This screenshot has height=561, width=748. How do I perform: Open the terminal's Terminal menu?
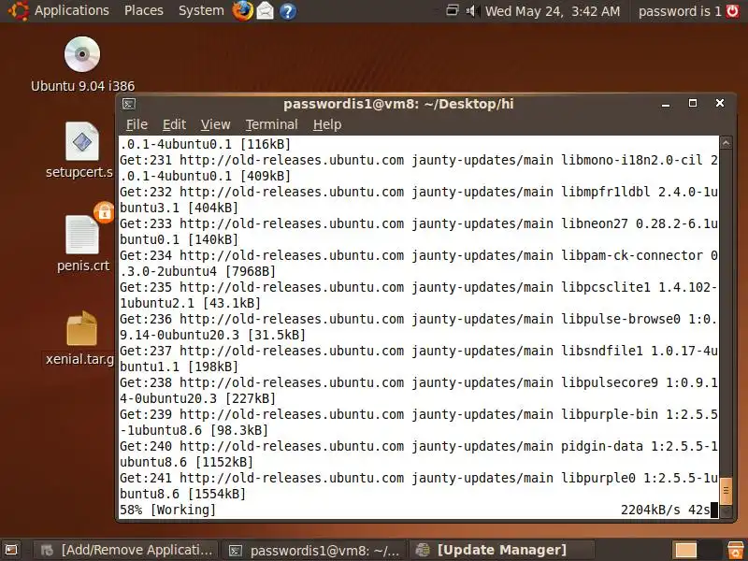tap(271, 124)
